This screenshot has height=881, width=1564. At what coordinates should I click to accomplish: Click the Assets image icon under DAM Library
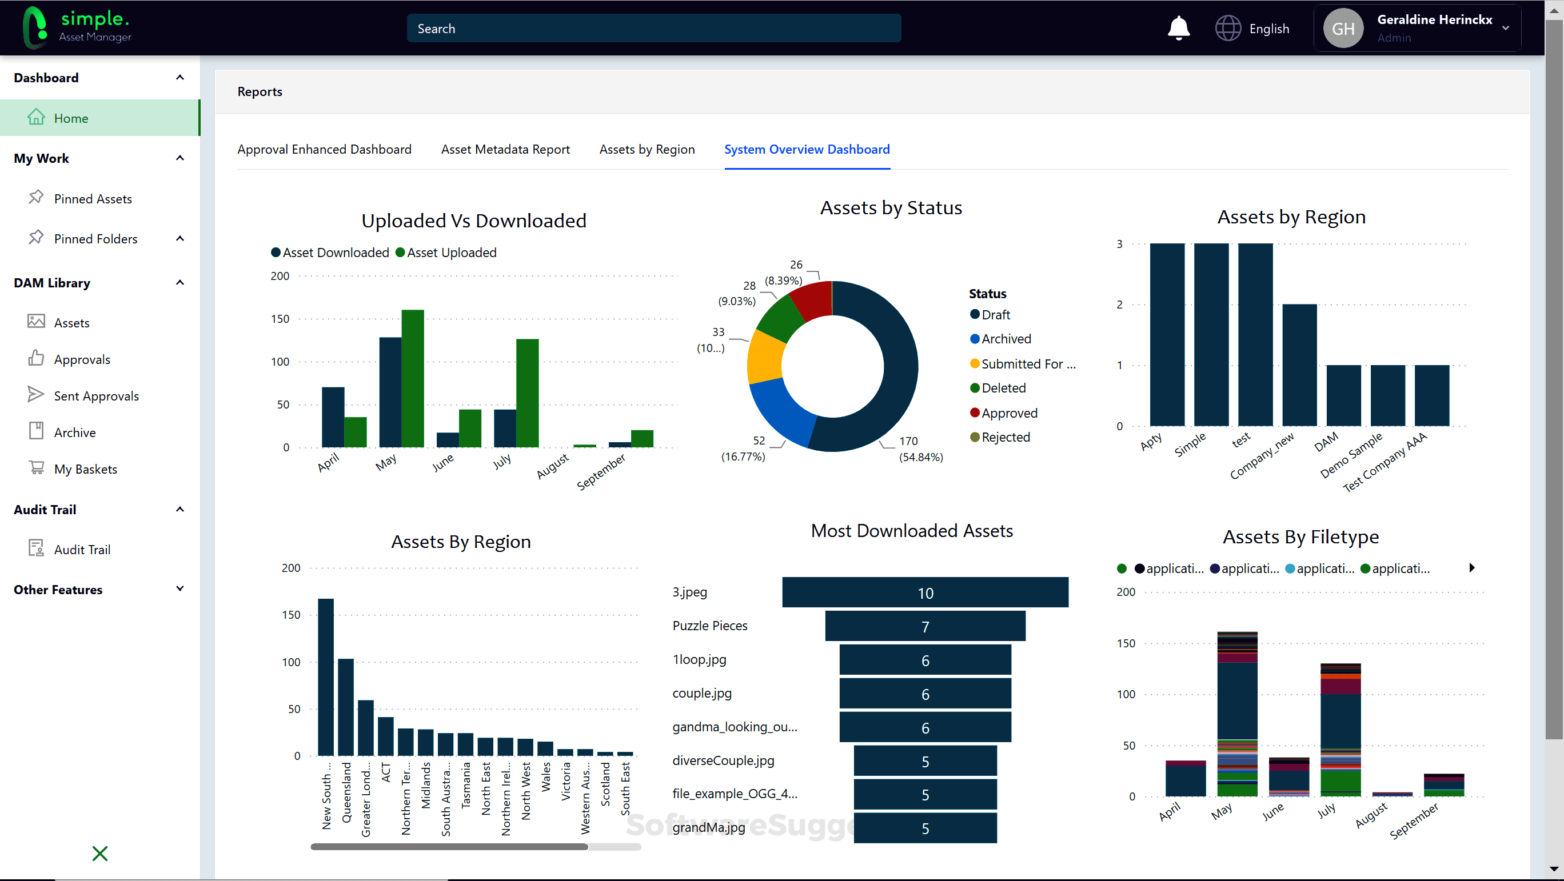(x=36, y=322)
